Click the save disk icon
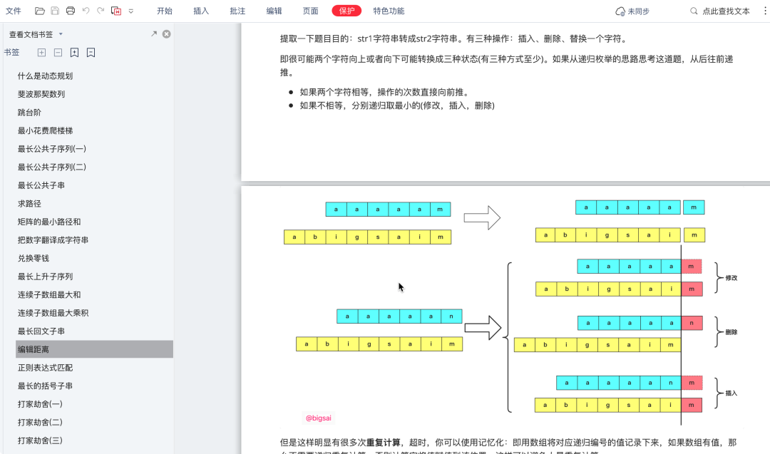Viewport: 770px width, 454px height. pos(55,11)
